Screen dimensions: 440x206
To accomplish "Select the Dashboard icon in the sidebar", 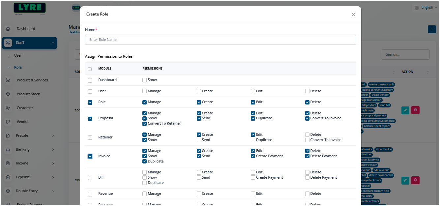I will (8, 29).
